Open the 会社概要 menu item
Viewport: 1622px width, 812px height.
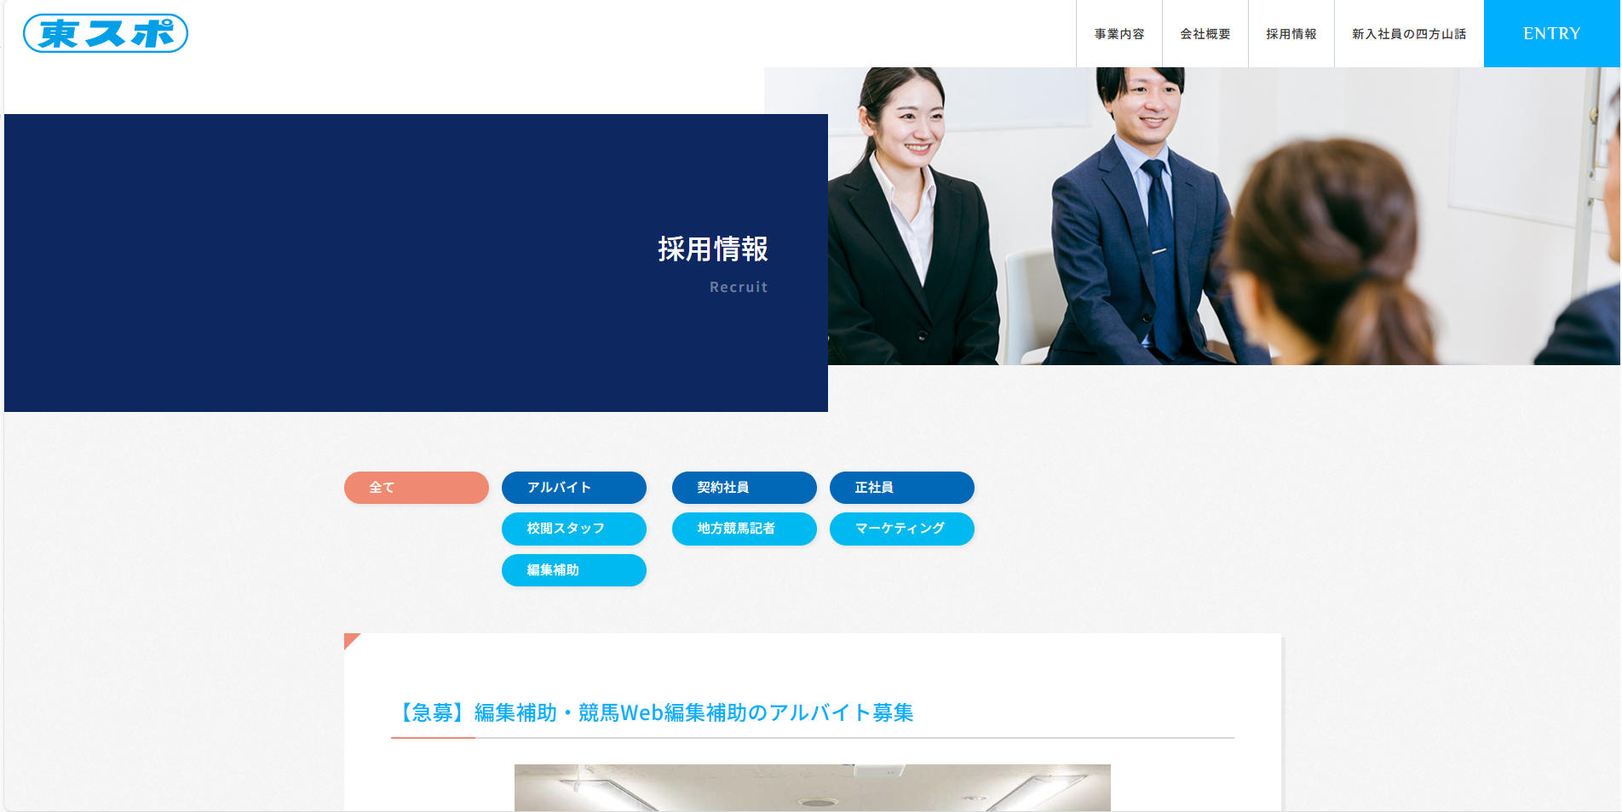[1205, 34]
